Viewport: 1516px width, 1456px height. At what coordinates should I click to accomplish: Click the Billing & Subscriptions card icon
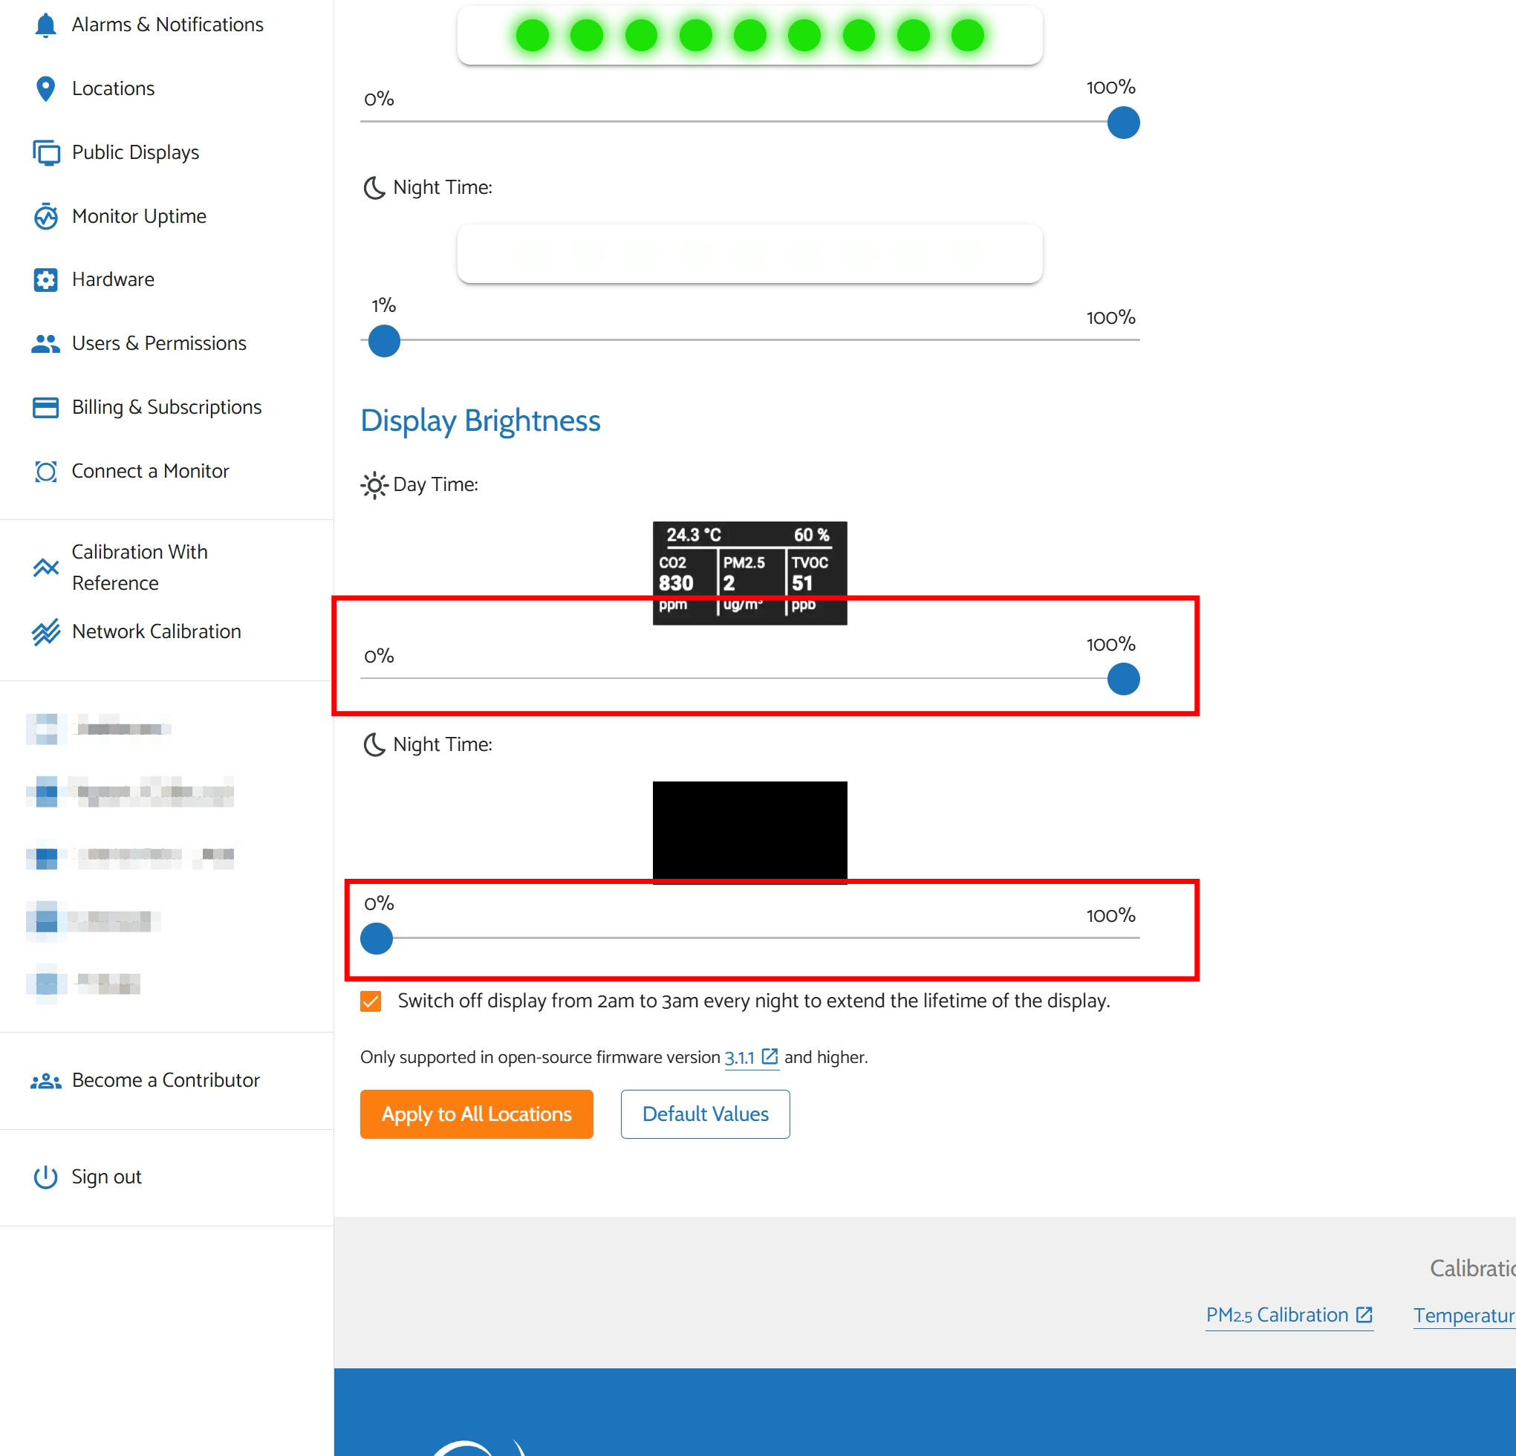pos(45,408)
